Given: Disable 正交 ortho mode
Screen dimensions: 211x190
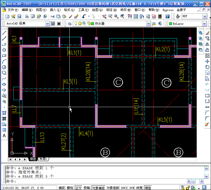Looking at the screenshot, I should (78, 188).
